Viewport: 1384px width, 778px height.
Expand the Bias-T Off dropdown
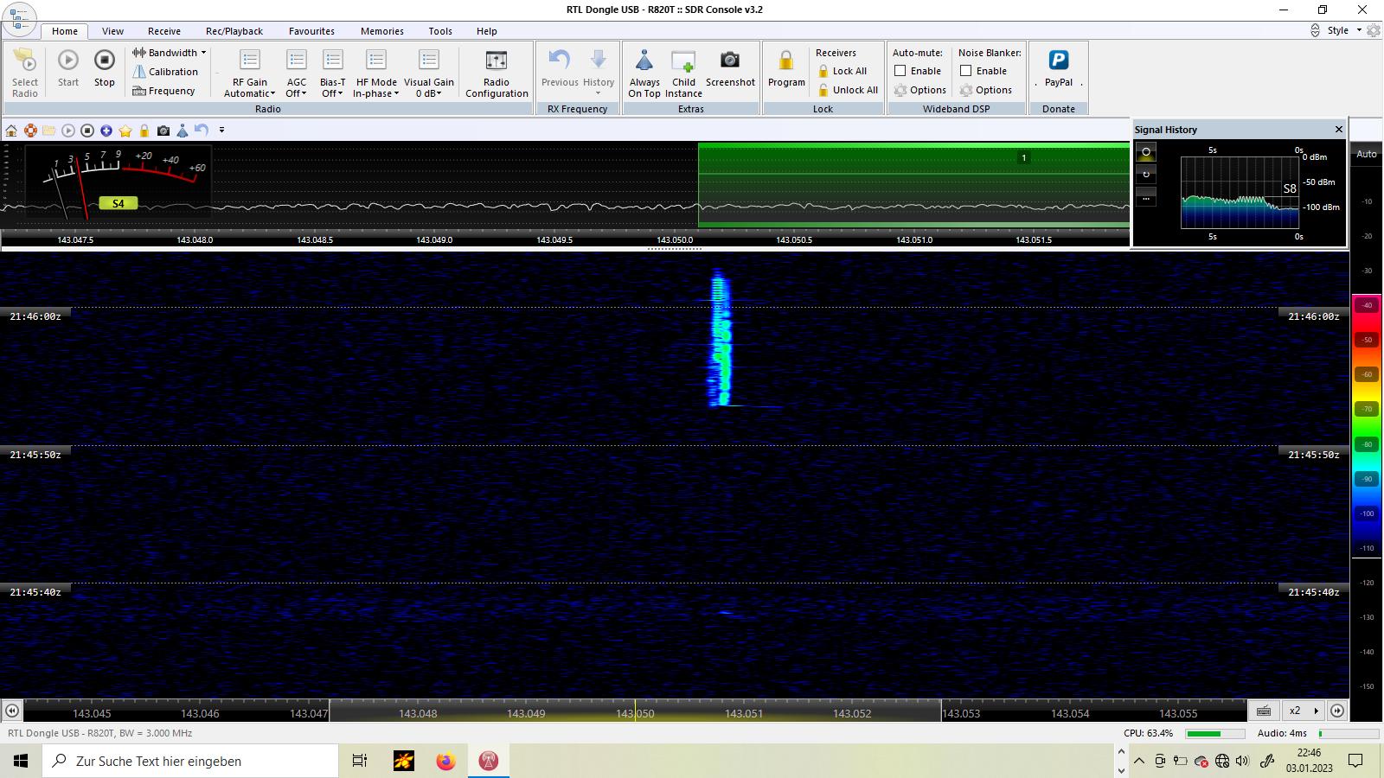click(333, 73)
